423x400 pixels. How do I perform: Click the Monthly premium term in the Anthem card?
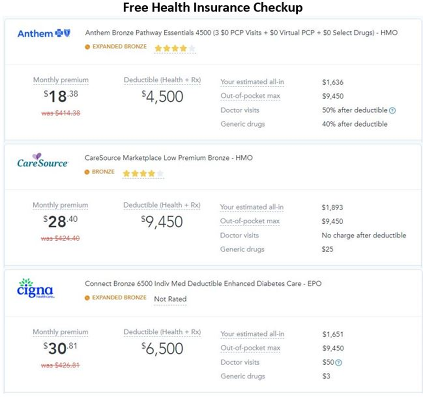(x=60, y=80)
